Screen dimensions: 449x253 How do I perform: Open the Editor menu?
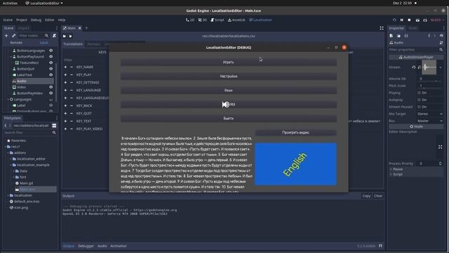point(49,20)
